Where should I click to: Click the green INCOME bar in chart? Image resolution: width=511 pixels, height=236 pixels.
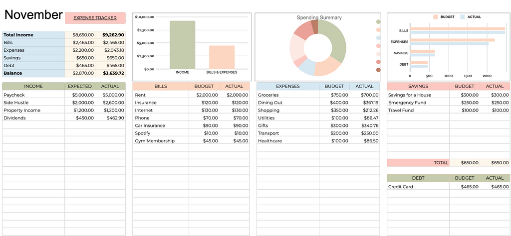(183, 45)
